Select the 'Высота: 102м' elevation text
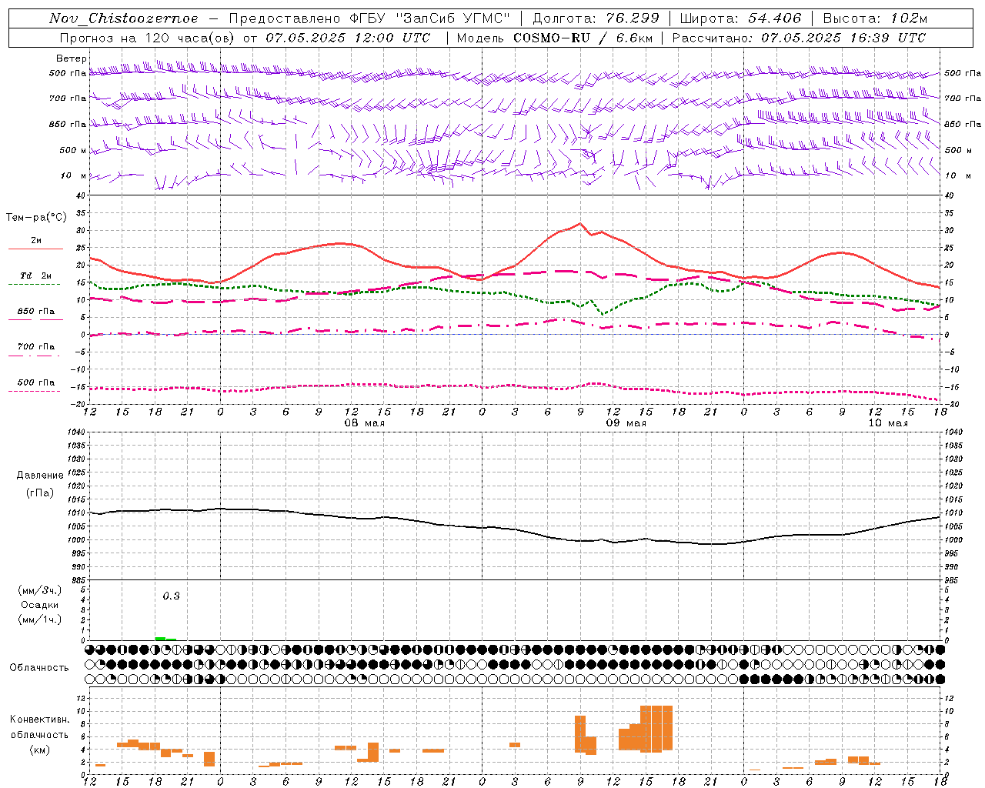This screenshot has width=985, height=788. coord(875,18)
